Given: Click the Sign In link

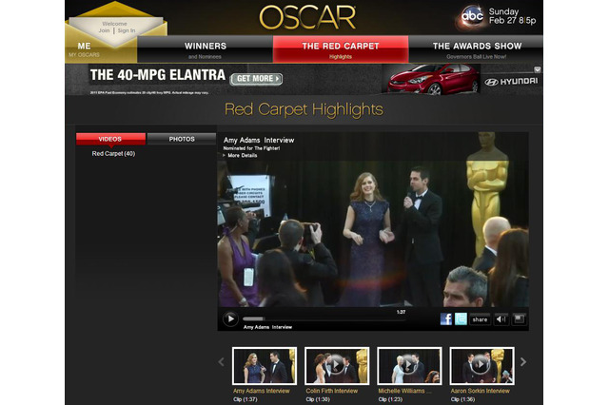Looking at the screenshot, I should coord(126,30).
